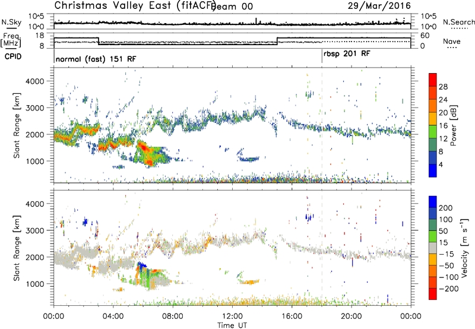The image size is (475, 329).
Task: Click the Christmas Valley East (fitACF) title
Action: (135, 5)
